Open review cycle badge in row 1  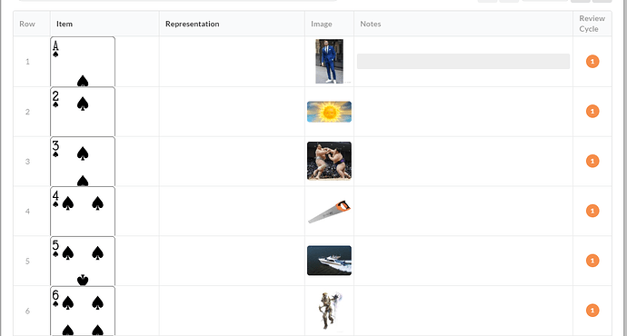[592, 62]
